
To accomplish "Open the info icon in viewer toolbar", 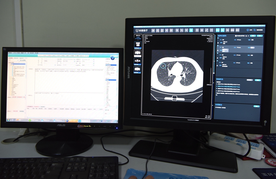I will 211,31.
